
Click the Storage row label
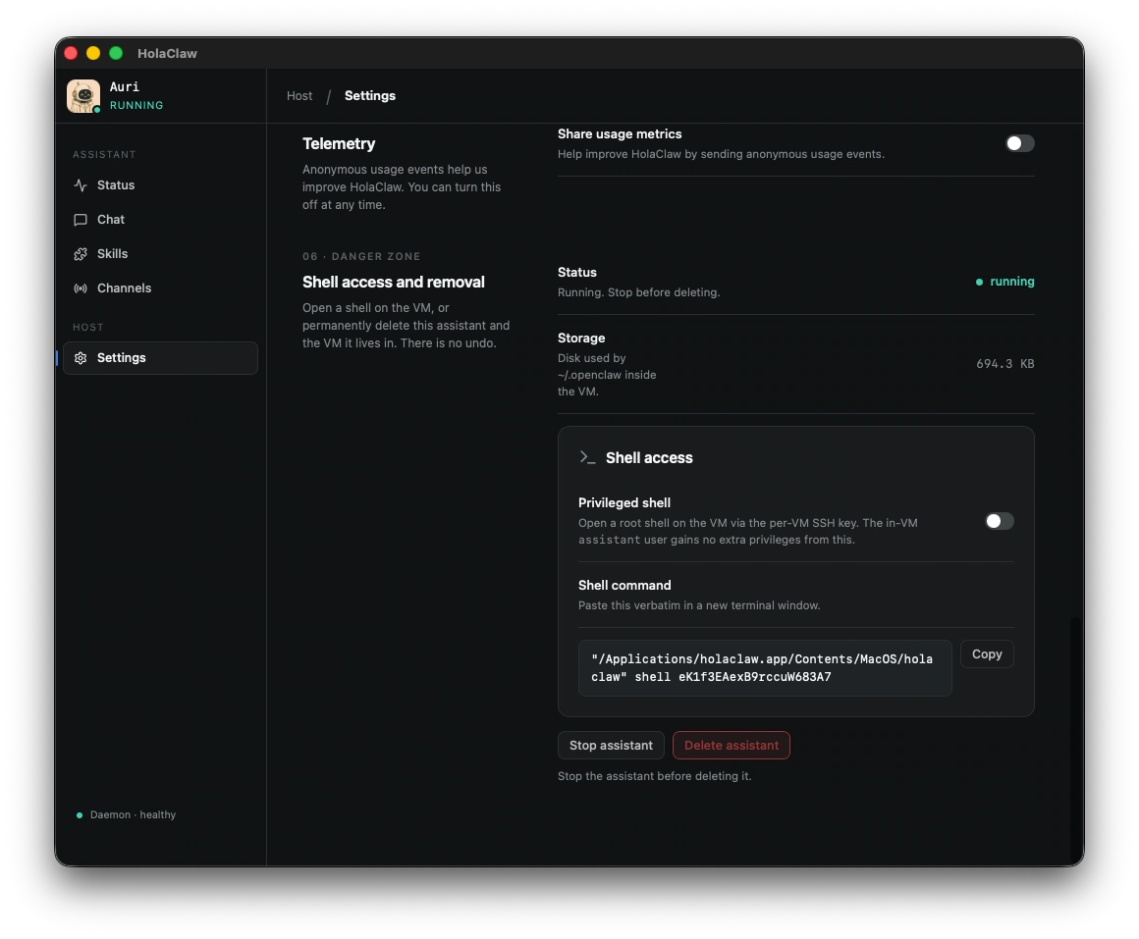pos(581,339)
